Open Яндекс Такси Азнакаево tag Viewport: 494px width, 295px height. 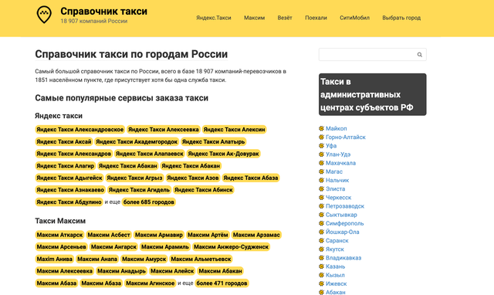point(70,190)
